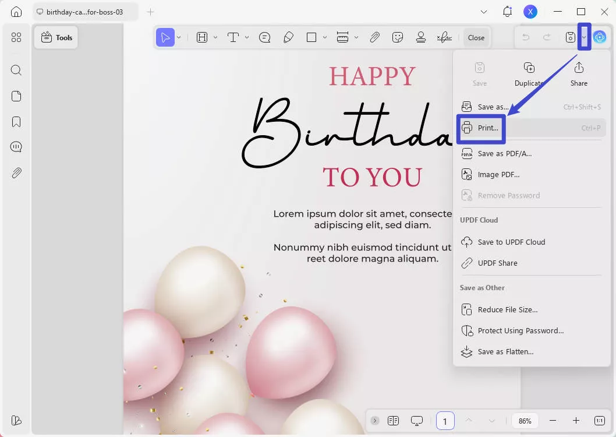This screenshot has height=437, width=616.
Task: Expand the highlight tool dropdown arrow
Action: 215,38
